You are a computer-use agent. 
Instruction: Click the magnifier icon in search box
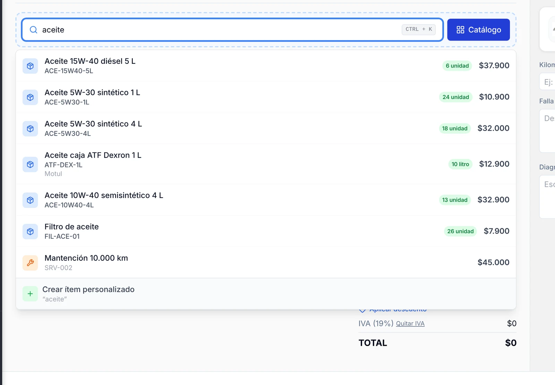[33, 30]
